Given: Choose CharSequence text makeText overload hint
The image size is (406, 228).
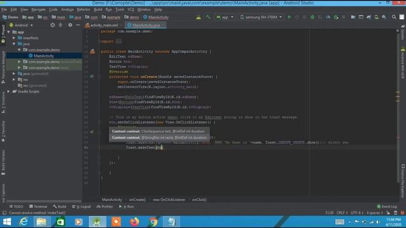Looking at the screenshot, I should point(159,131).
